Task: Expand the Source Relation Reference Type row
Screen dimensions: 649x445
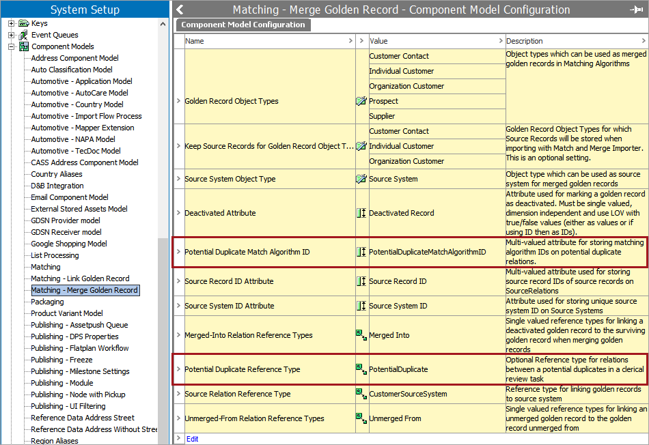Action: pyautogui.click(x=178, y=394)
